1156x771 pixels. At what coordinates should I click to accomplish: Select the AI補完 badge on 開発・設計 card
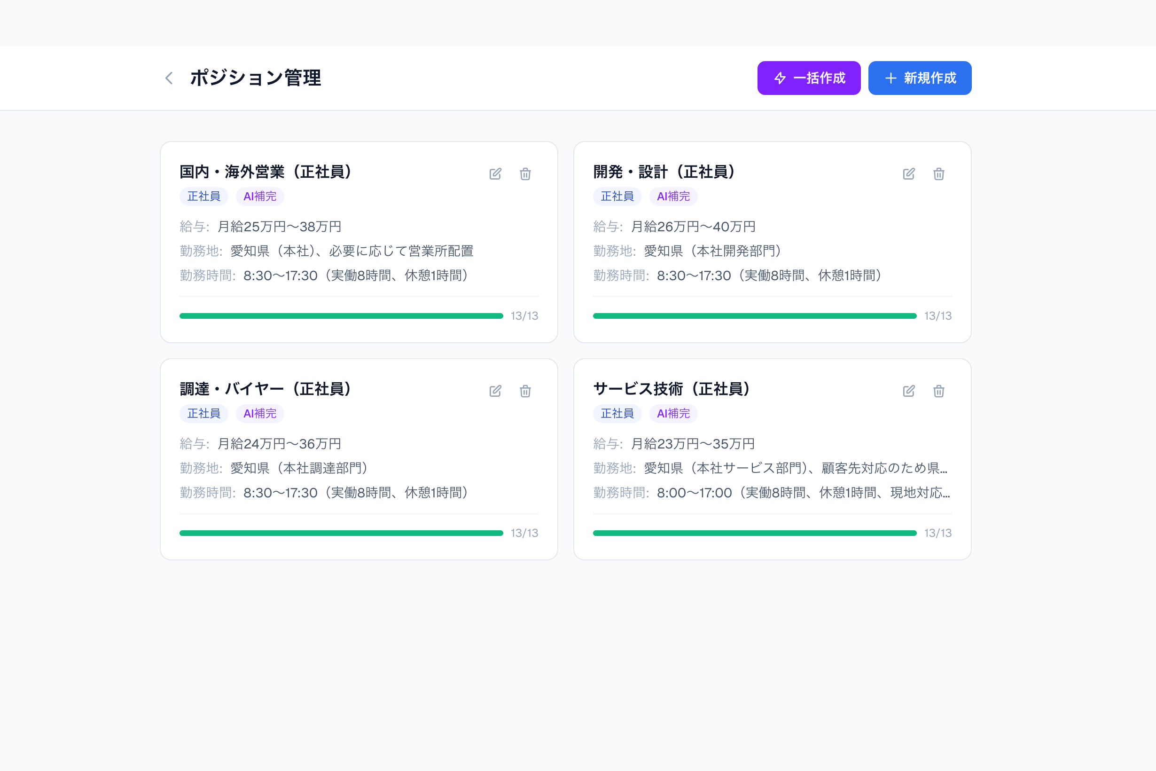pyautogui.click(x=673, y=196)
